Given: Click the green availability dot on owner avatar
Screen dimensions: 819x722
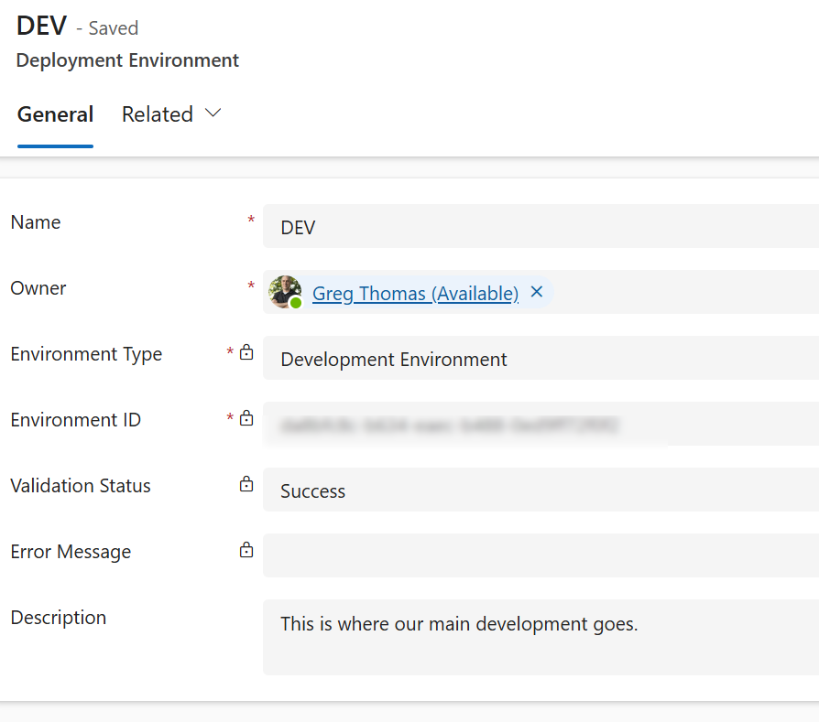Looking at the screenshot, I should click(296, 303).
